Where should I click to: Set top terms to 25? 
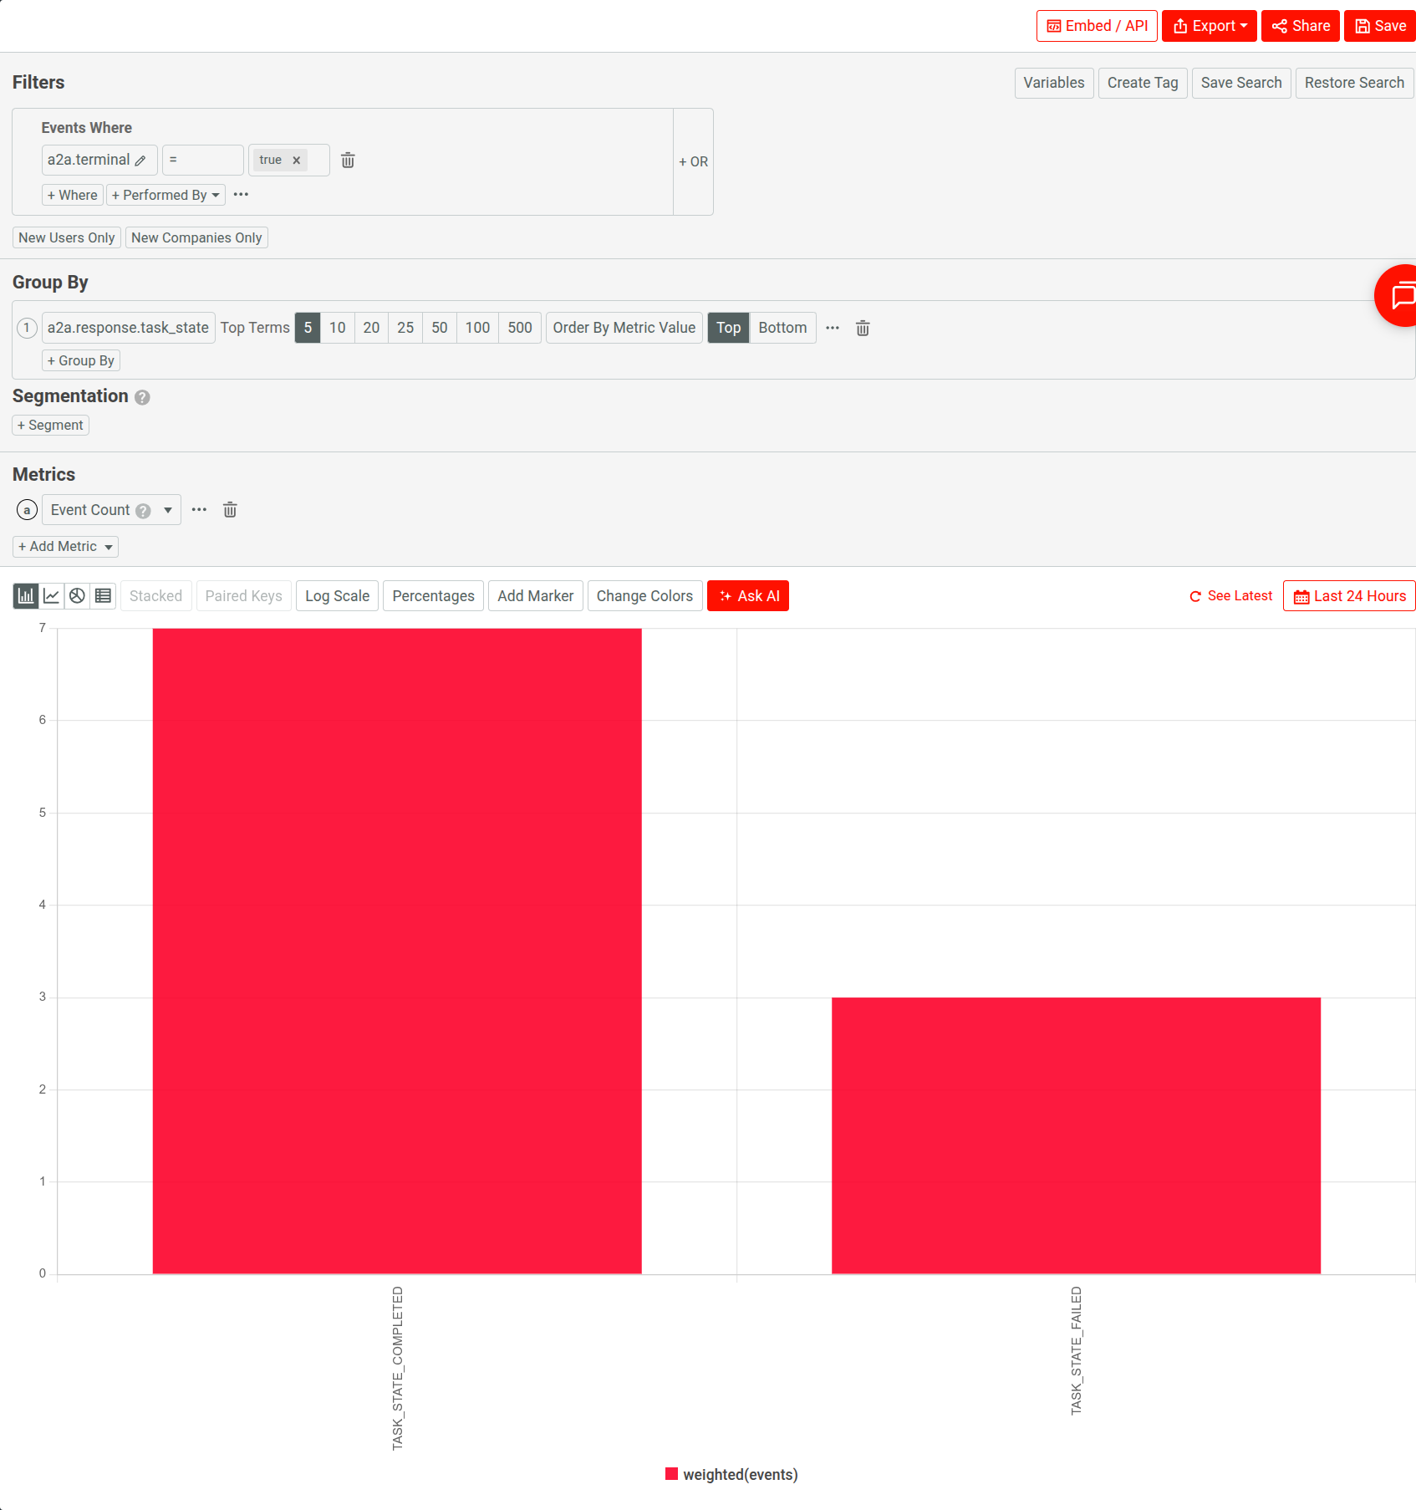(x=405, y=328)
